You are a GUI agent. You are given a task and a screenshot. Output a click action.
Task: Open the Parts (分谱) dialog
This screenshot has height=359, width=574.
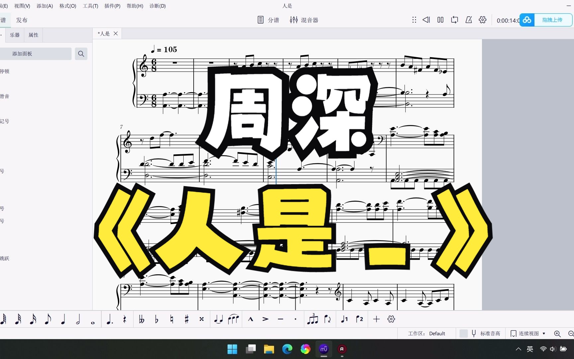click(x=268, y=20)
